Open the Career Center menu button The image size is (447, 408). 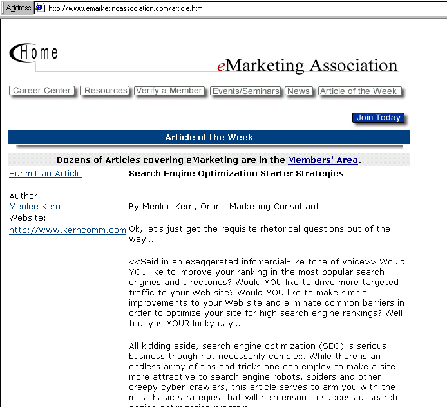[42, 91]
